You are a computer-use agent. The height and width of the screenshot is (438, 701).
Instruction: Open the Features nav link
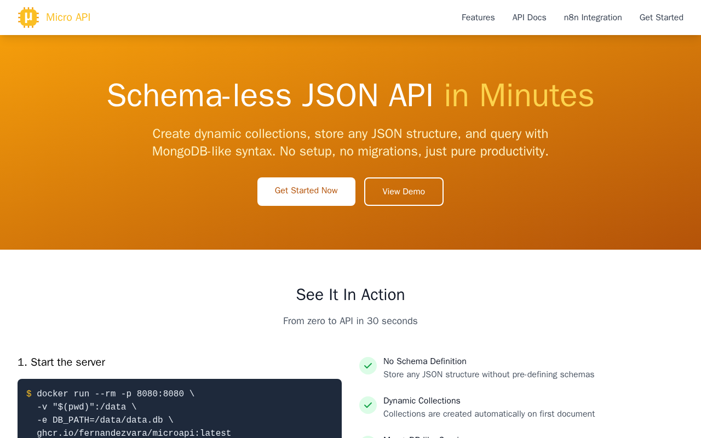pos(478,18)
